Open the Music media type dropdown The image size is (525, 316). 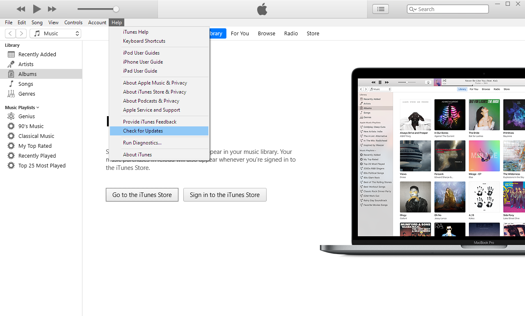pyautogui.click(x=55, y=34)
